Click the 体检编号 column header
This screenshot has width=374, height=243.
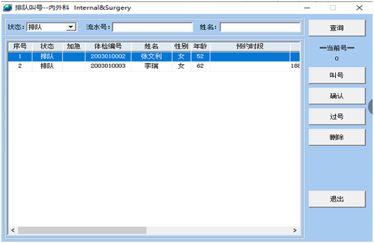(x=108, y=46)
